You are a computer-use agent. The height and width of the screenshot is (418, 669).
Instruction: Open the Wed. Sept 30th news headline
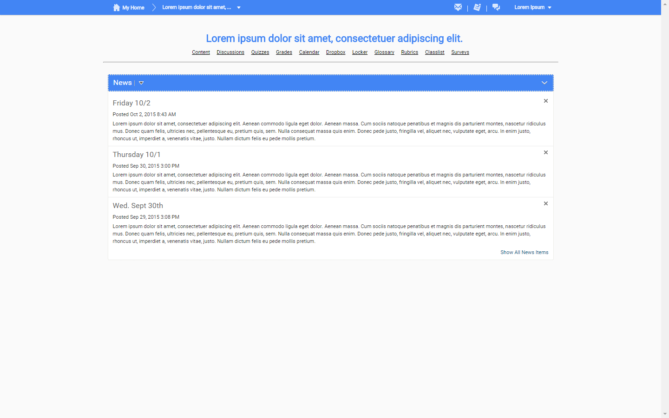click(138, 206)
